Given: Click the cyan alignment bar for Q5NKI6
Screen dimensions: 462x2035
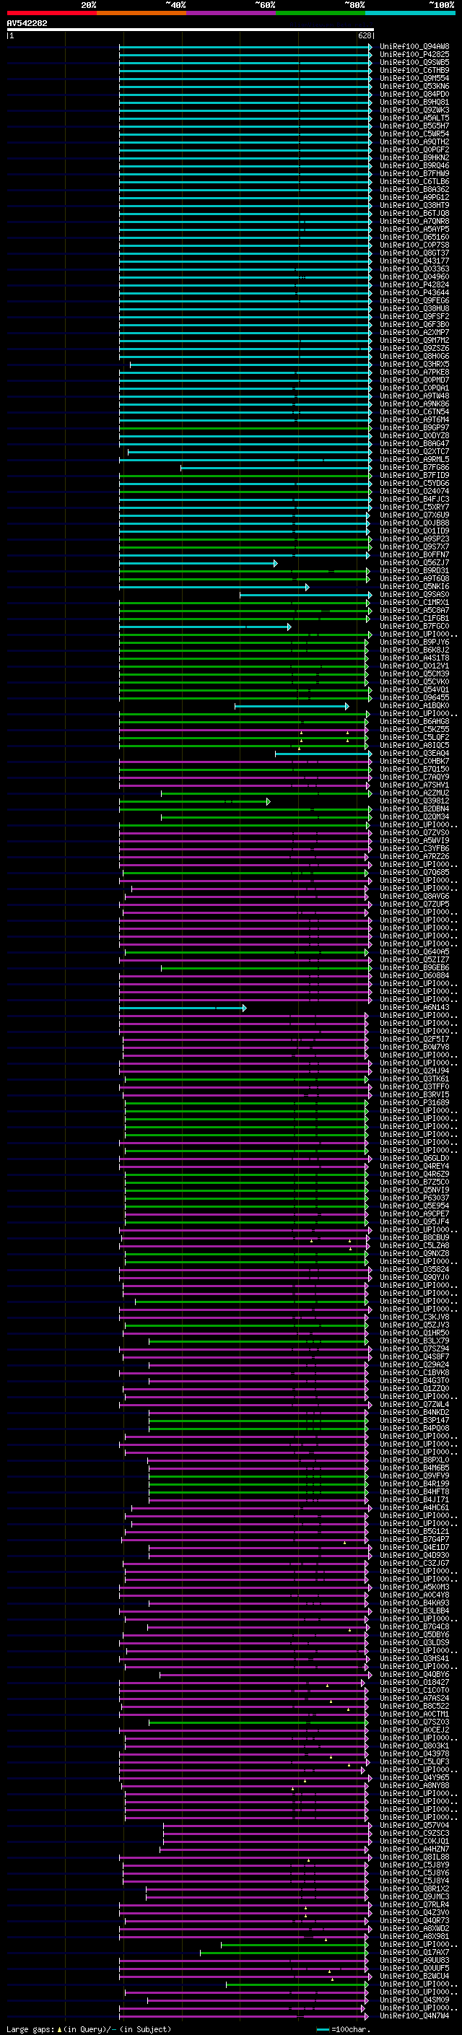Looking at the screenshot, I should pyautogui.click(x=214, y=587).
